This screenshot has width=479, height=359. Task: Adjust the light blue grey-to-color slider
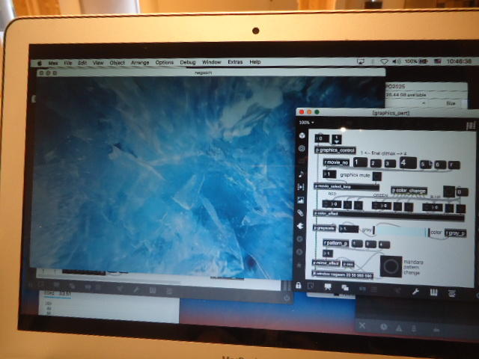point(401,232)
